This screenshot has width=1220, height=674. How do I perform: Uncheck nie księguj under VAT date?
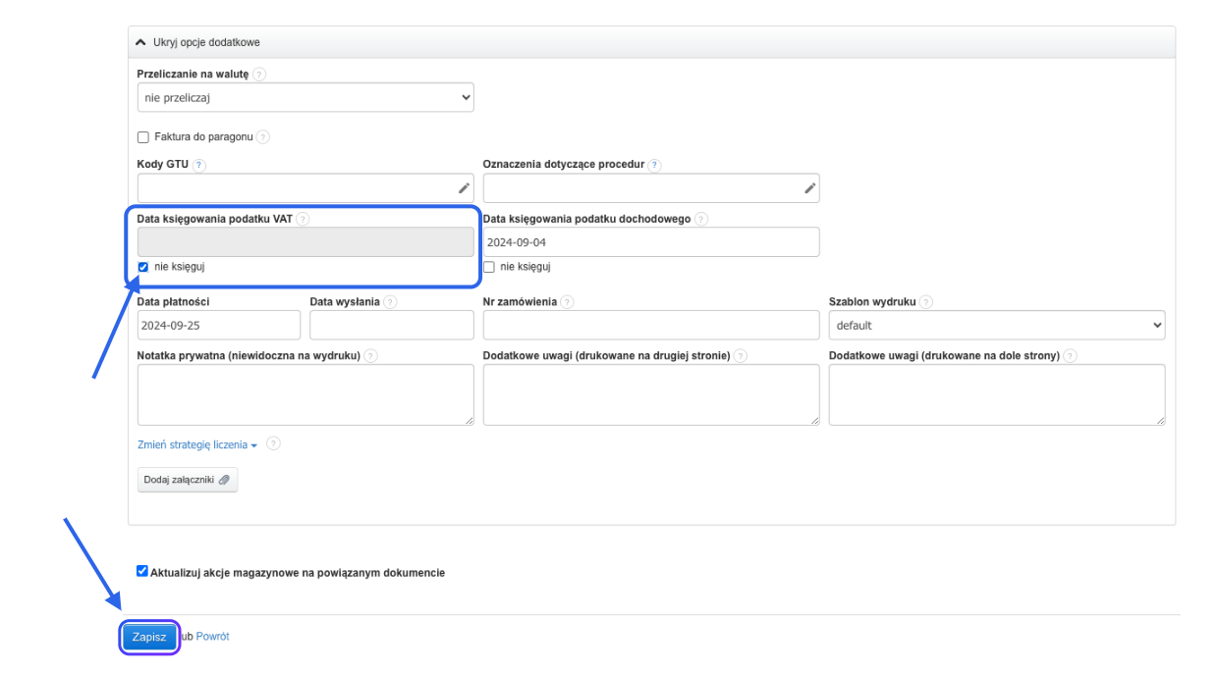tap(143, 267)
